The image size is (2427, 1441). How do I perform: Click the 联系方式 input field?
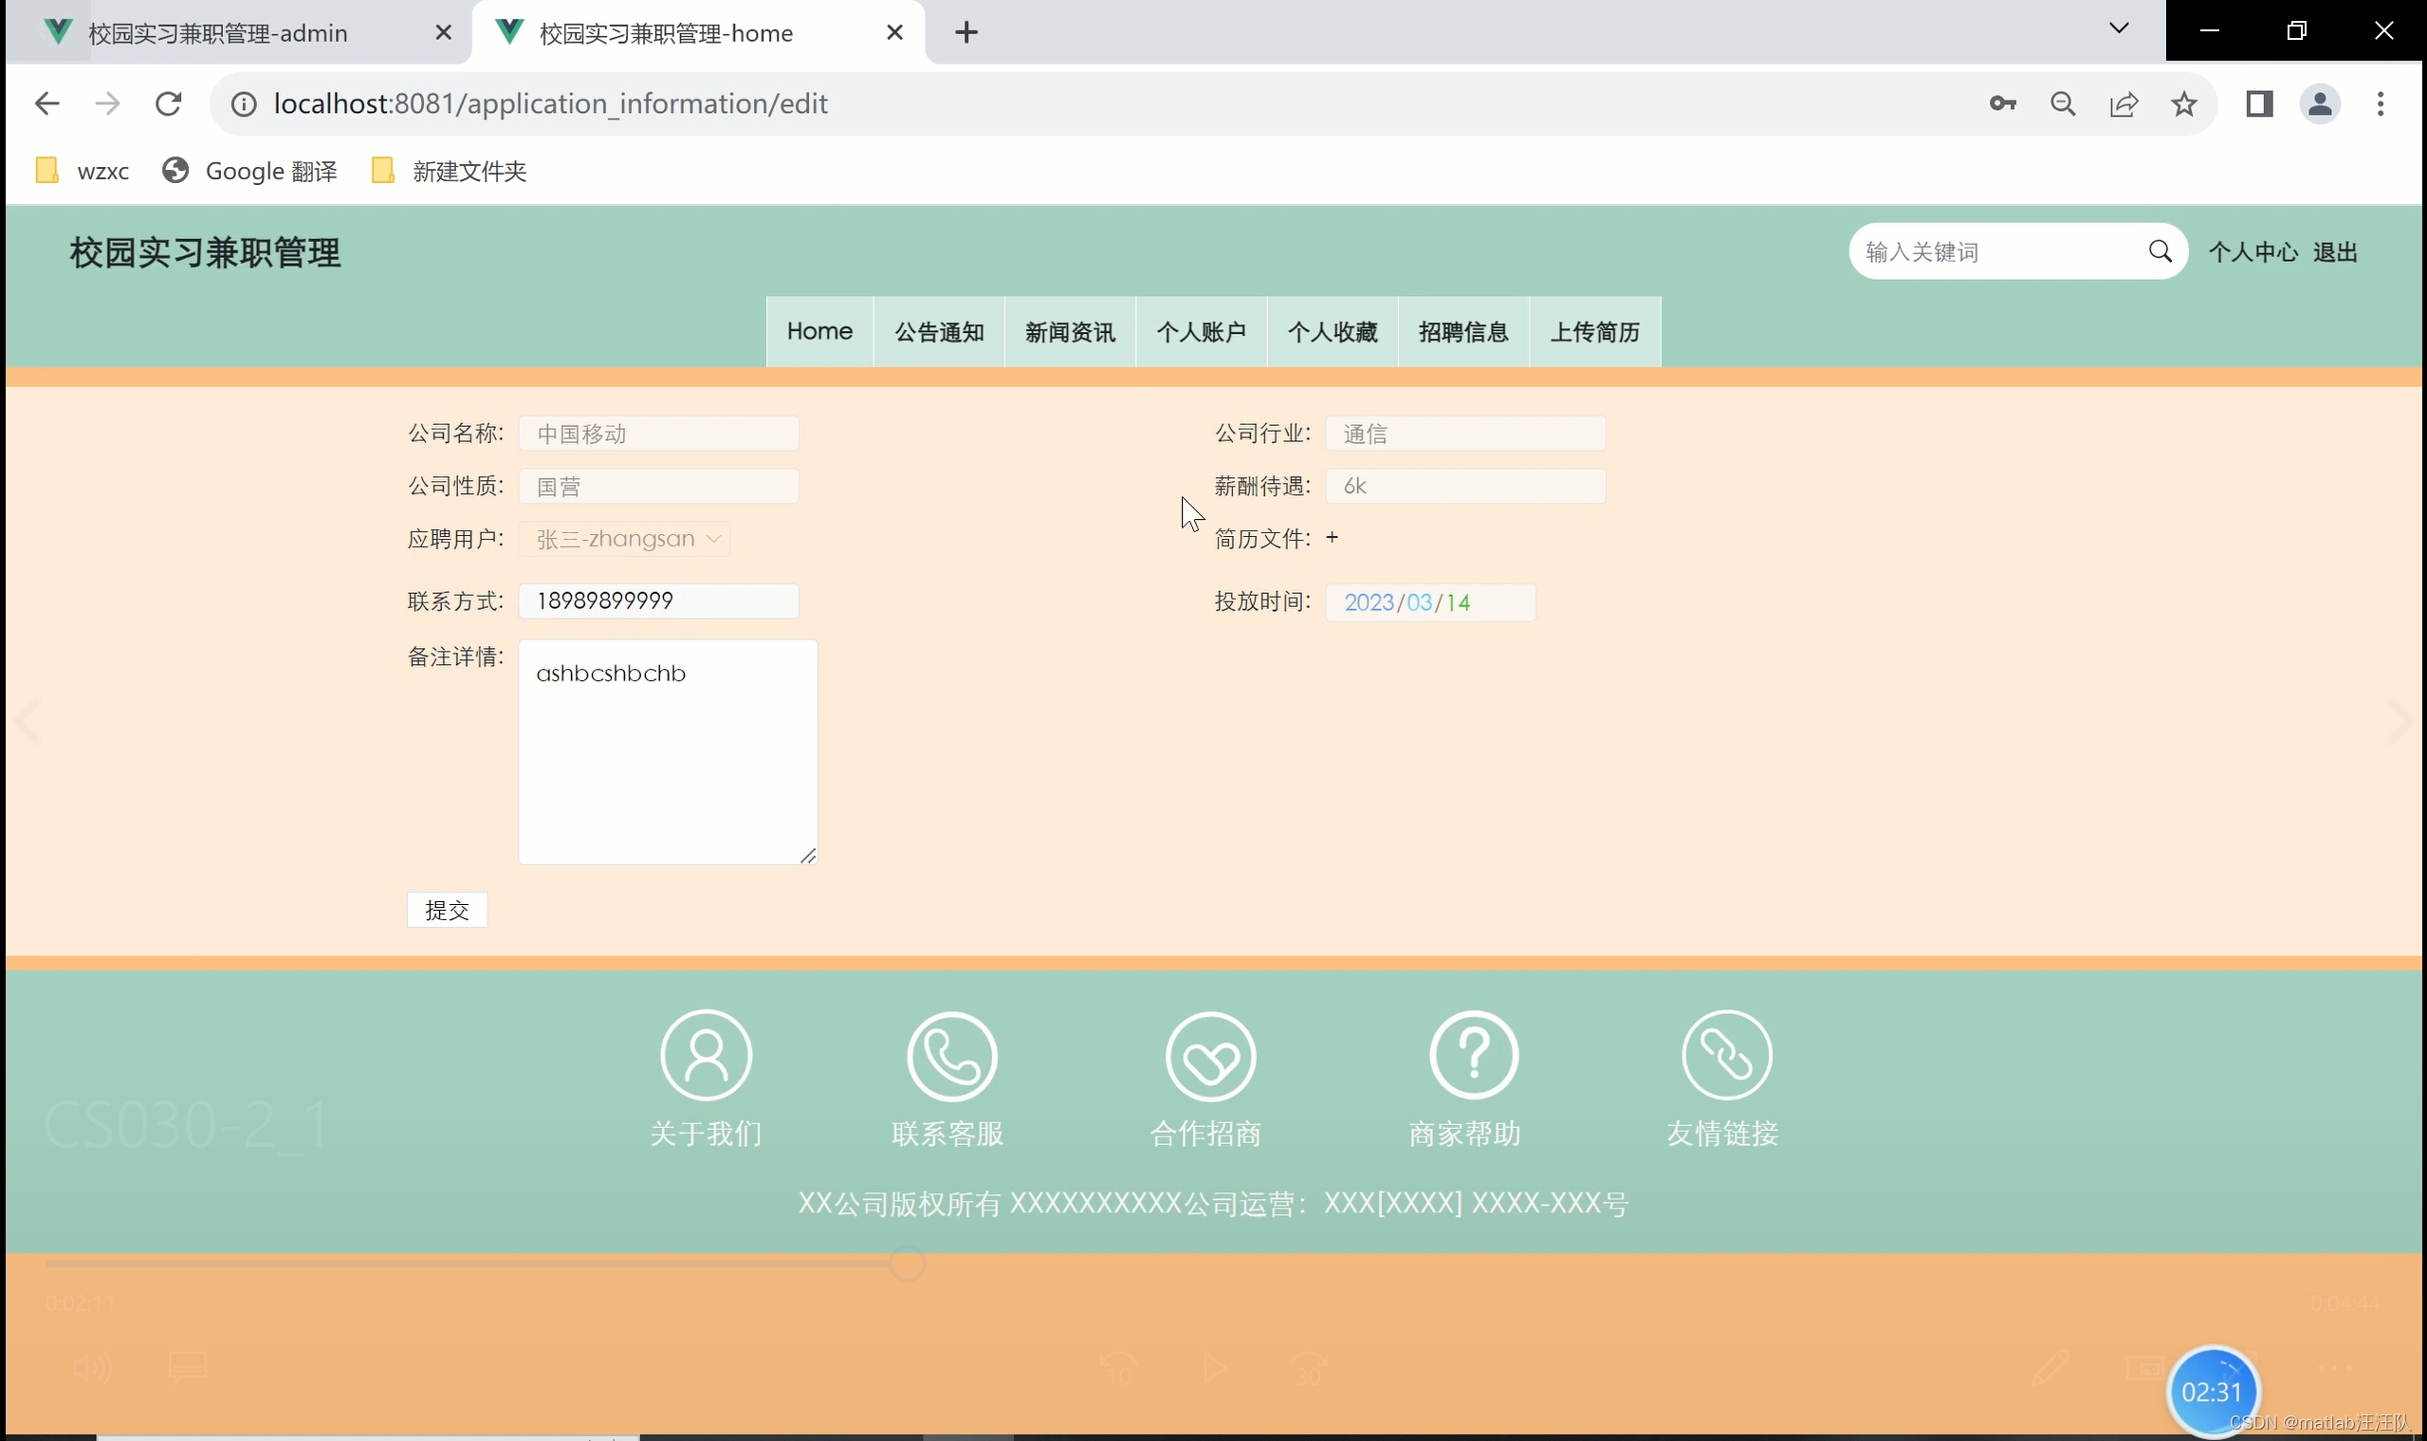point(658,601)
